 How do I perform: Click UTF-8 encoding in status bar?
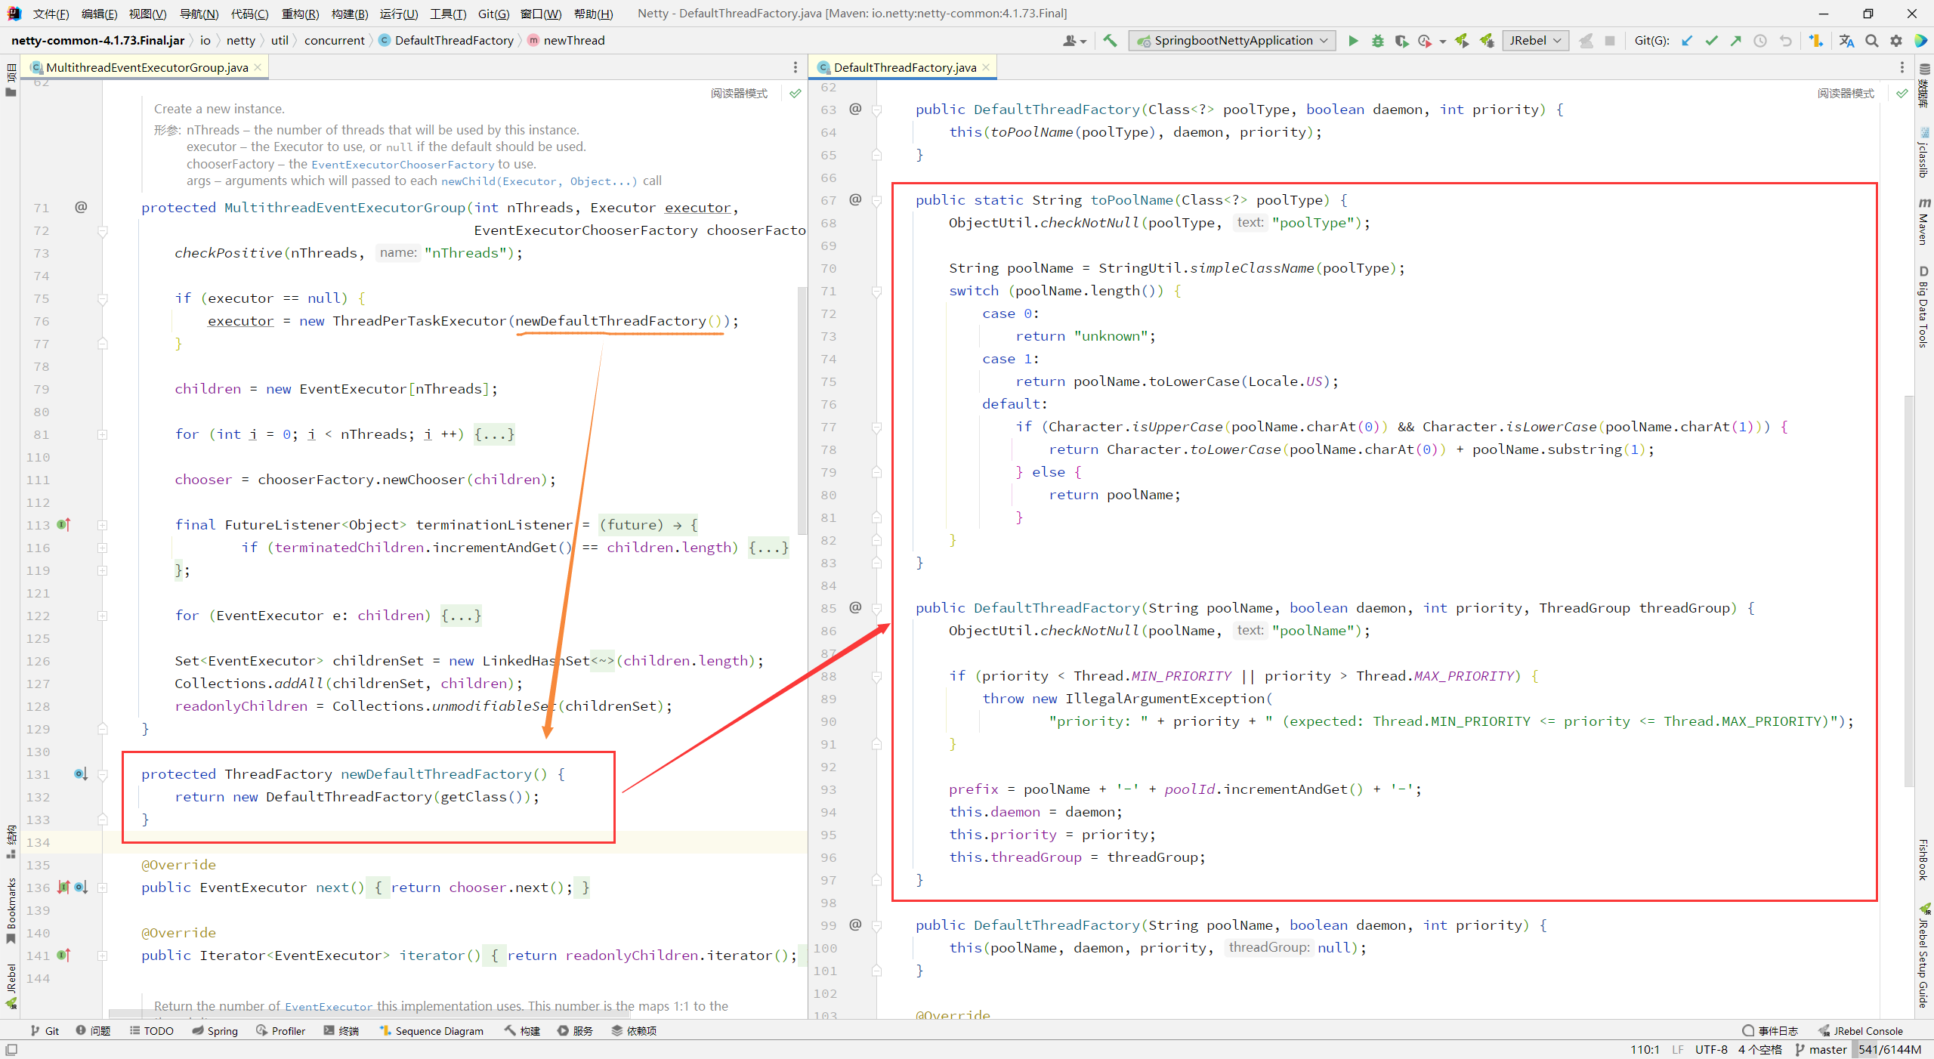coord(1711,1049)
